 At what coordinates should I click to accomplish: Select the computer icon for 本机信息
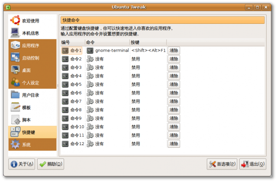pos(15,33)
